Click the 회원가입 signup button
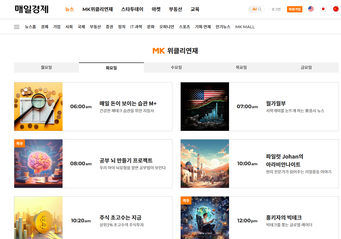Viewport: 341px width, 239px height. pos(294,9)
